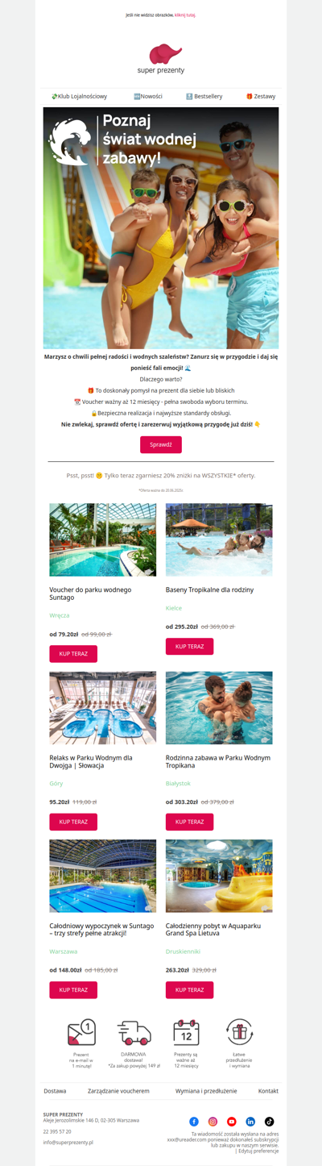Open the TikTok social icon
This screenshot has height=1166, width=322.
(269, 1122)
